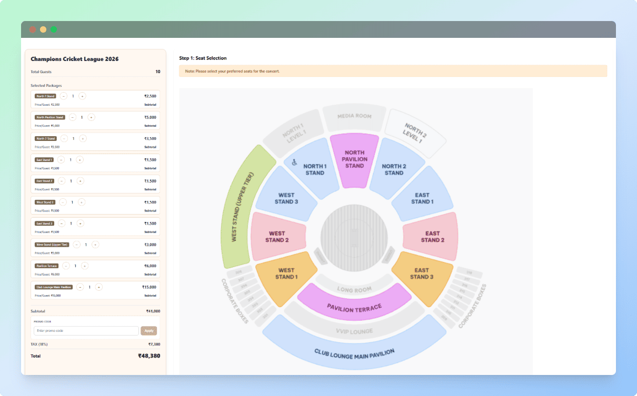Click the seat selection note banner
The height and width of the screenshot is (396, 637).
point(393,71)
